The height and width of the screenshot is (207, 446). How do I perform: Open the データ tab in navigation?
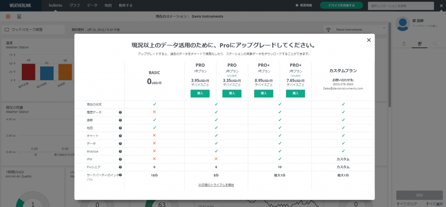92,5
